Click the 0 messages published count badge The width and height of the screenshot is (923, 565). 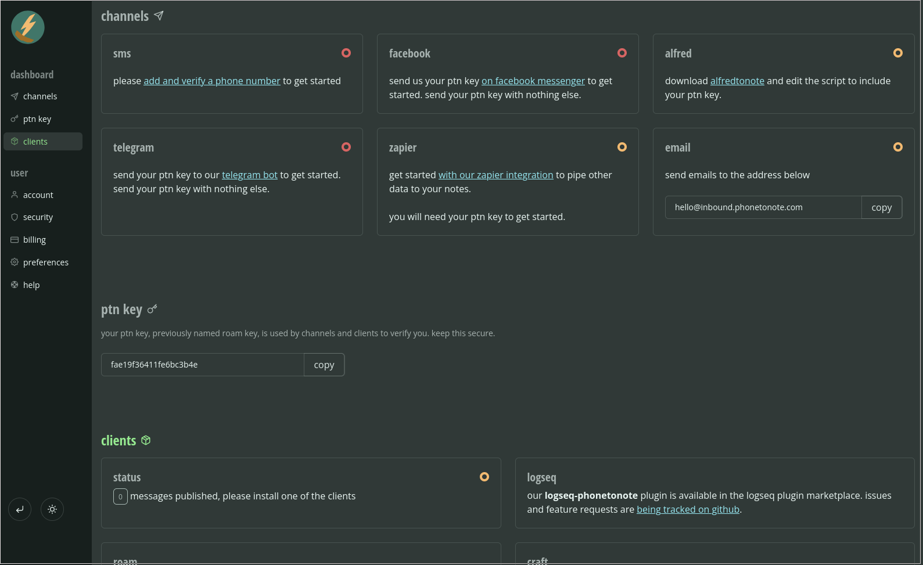[120, 496]
